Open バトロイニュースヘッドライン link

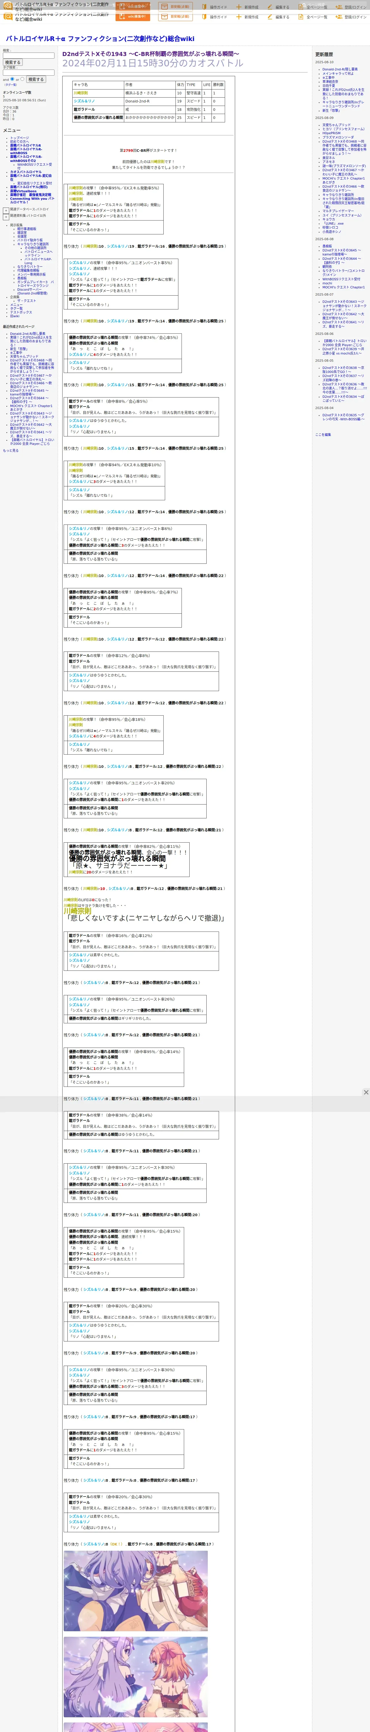pyautogui.click(x=38, y=253)
